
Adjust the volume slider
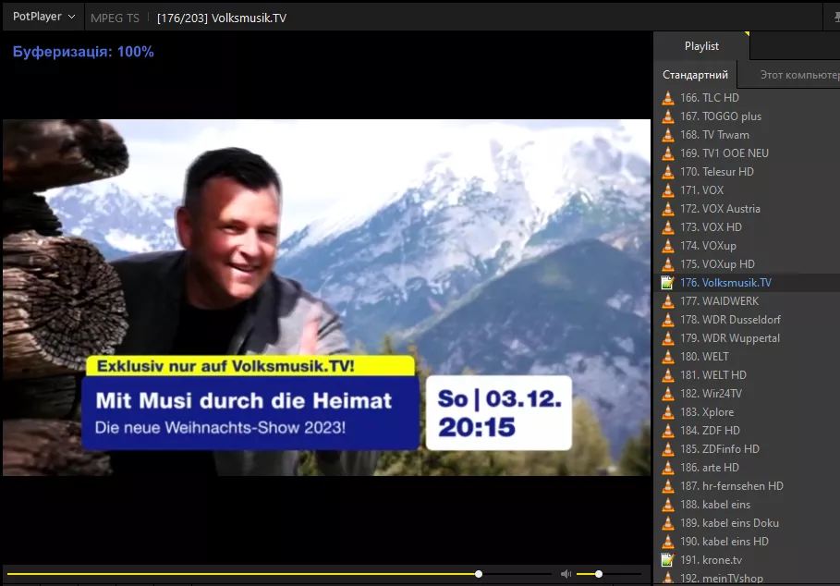[609, 574]
